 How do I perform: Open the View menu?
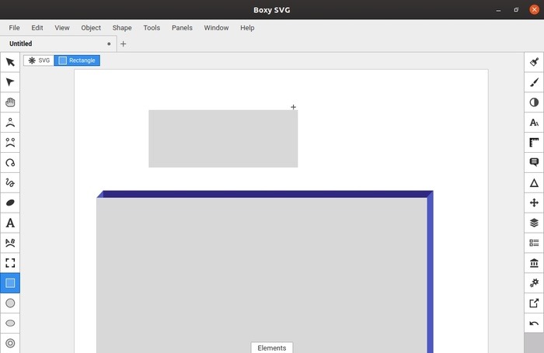[62, 28]
